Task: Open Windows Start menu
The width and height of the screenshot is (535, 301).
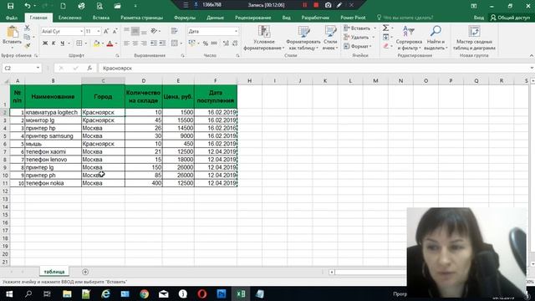Action: click(x=9, y=293)
